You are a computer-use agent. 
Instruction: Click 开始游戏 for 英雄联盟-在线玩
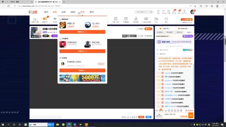(101, 64)
